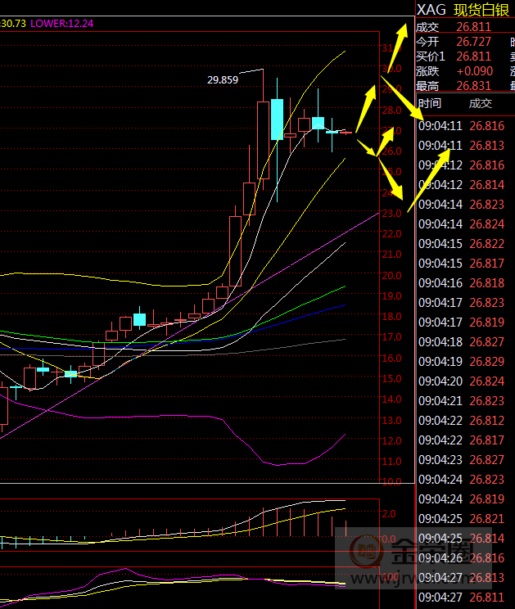Select the 09:04:25 tick priced 26.821
This screenshot has height=609, width=515.
pos(462,518)
